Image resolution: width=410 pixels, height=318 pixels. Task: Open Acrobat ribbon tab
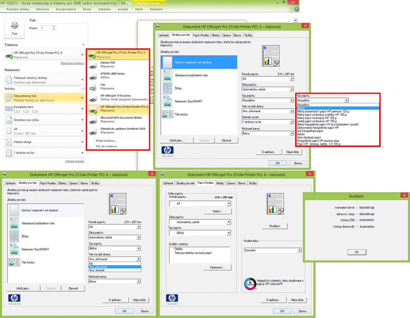tap(123, 9)
